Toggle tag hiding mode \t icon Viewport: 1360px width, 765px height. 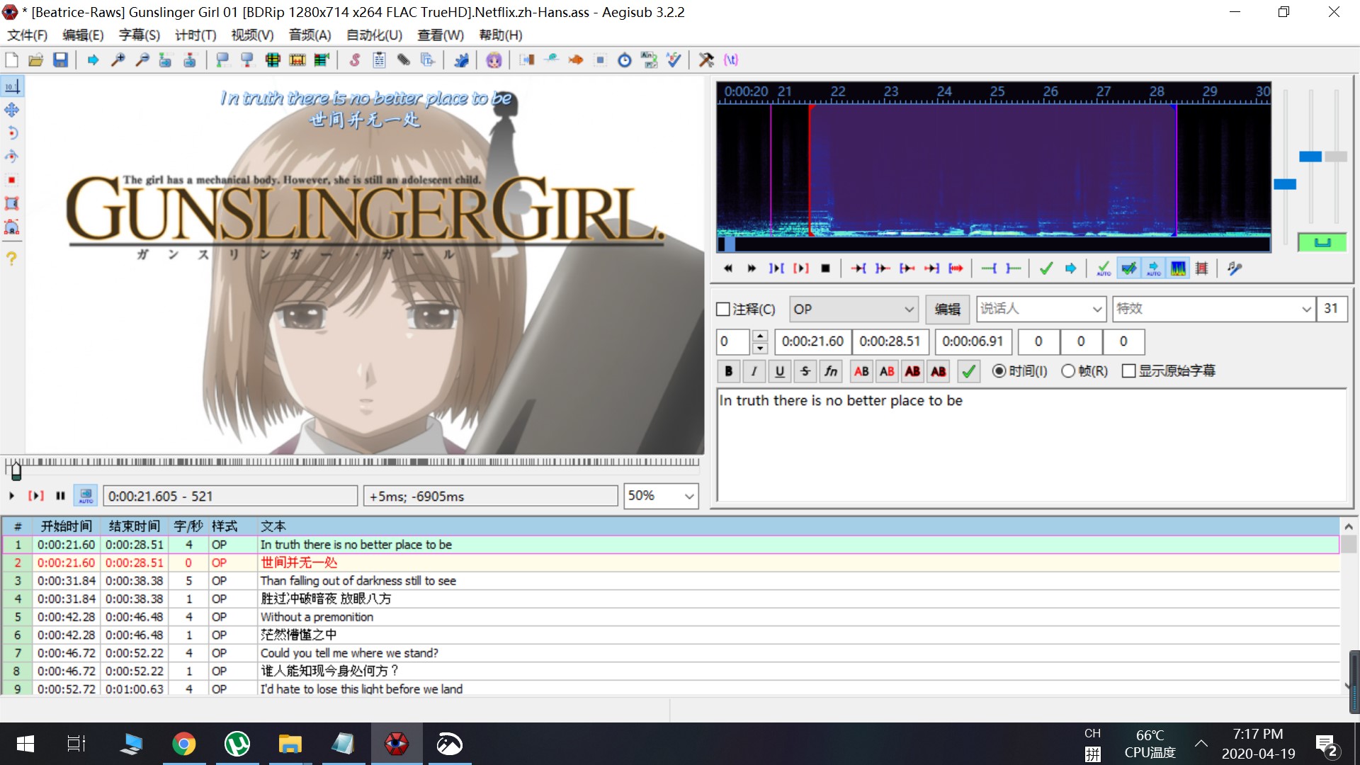pos(731,60)
